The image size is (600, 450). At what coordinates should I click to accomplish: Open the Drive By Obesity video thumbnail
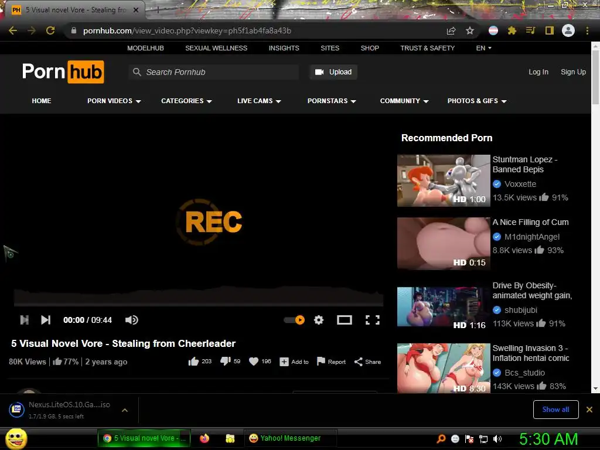444,306
